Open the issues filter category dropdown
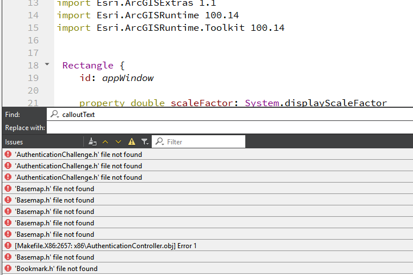Screen dimensions: 413x275 pyautogui.click(x=145, y=141)
